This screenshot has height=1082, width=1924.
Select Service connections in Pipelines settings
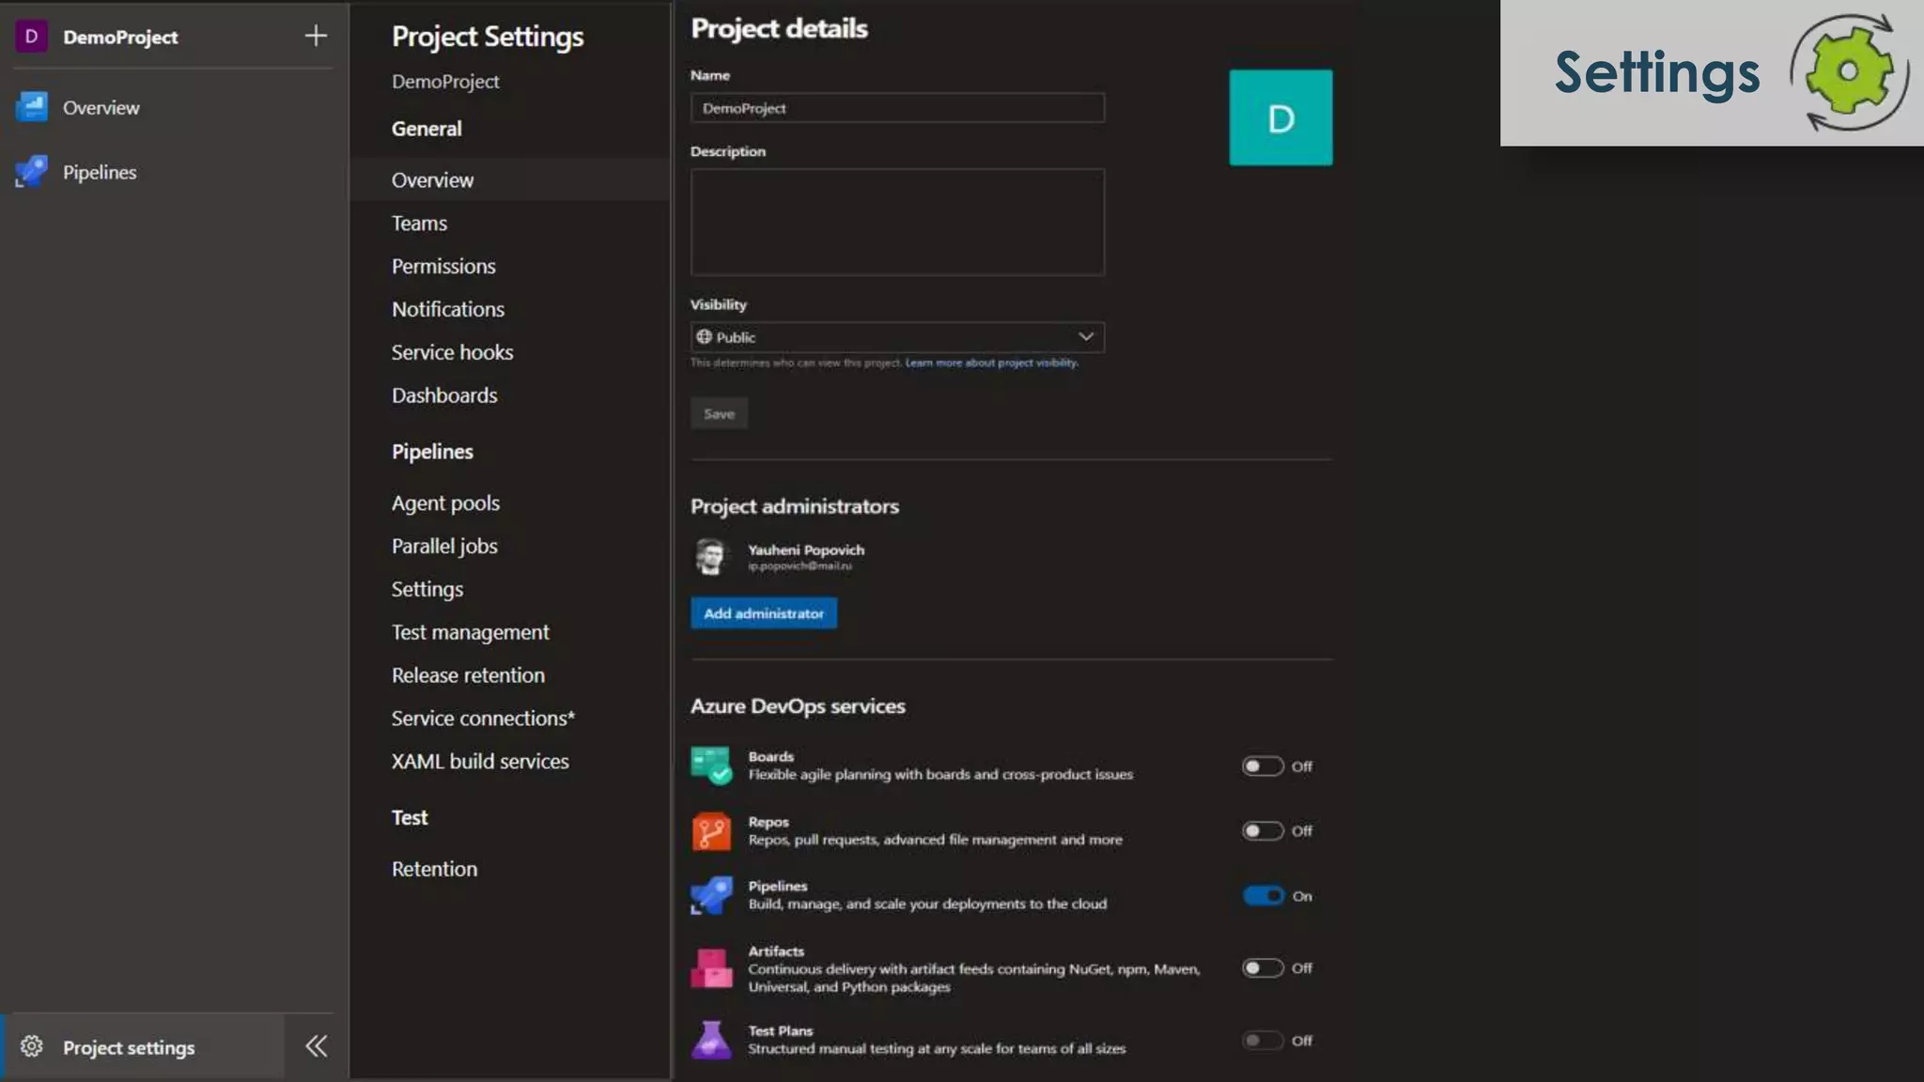(x=483, y=719)
